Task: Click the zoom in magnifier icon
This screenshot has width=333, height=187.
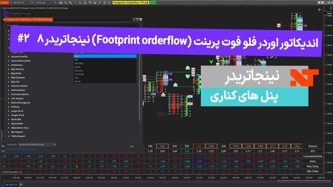Action: click(x=71, y=3)
